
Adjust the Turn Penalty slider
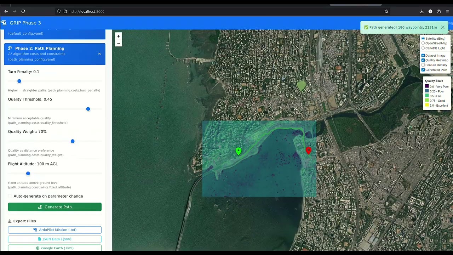[55, 81]
